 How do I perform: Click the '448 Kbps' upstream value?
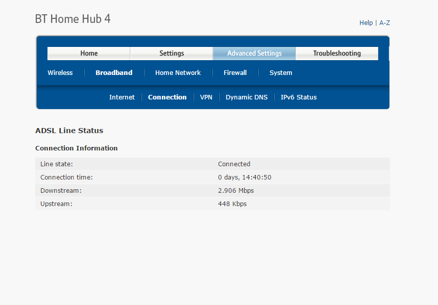pyautogui.click(x=232, y=204)
